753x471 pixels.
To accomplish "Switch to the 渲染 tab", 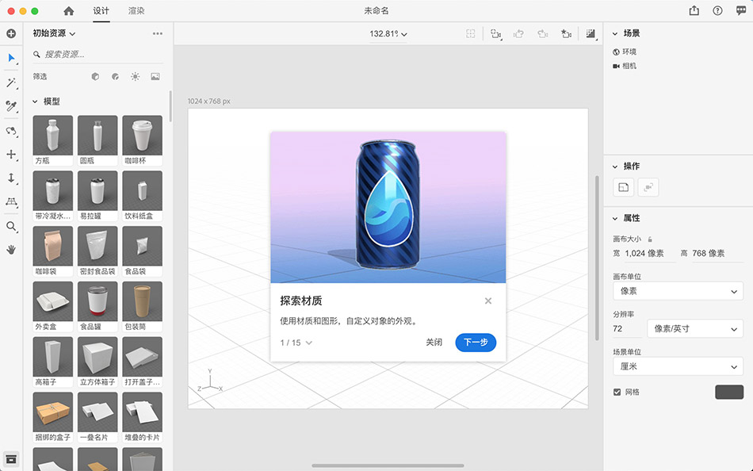I will (x=136, y=11).
